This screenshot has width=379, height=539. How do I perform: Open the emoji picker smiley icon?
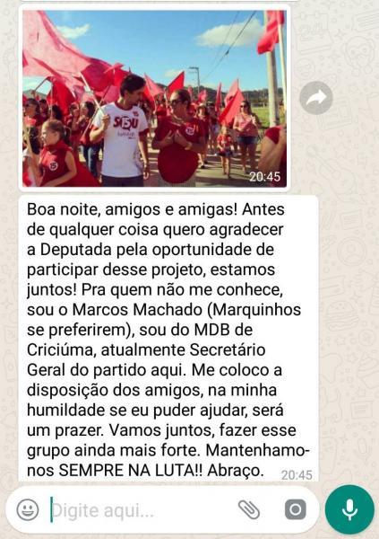(28, 509)
